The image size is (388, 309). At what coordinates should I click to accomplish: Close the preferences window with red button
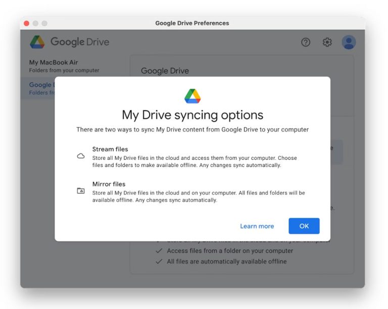coord(27,23)
